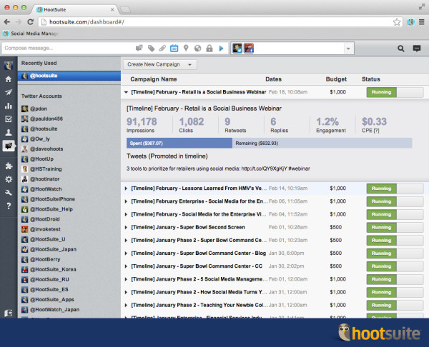
Task: Reload the page in browser
Action: pyautogui.click(x=30, y=22)
